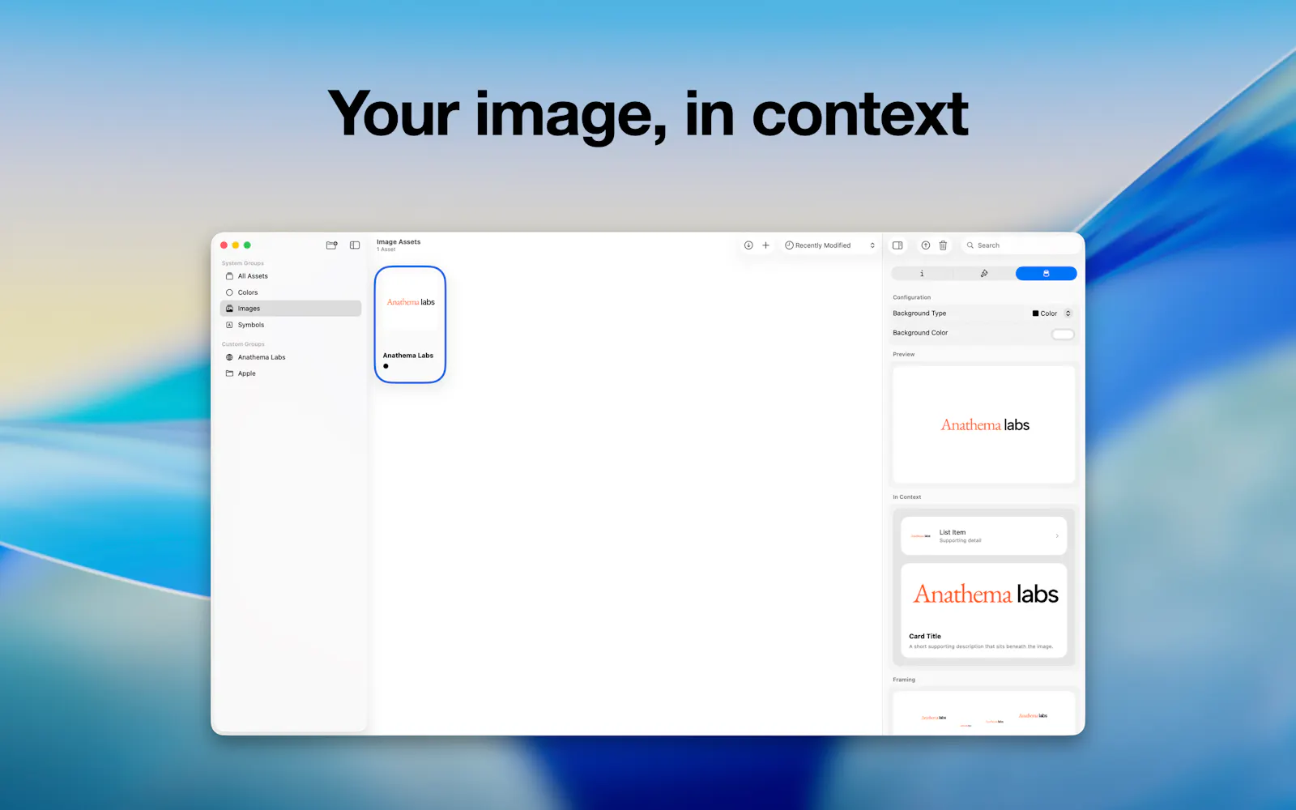Click the search magnifier icon
1296x810 pixels.
tap(970, 245)
